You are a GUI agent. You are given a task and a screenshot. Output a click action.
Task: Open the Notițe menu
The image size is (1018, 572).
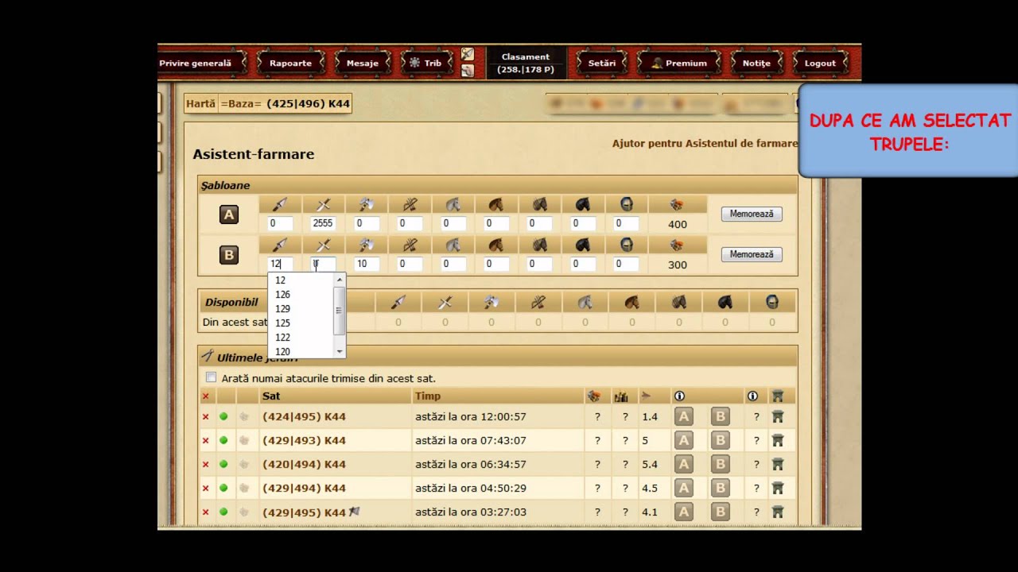click(x=756, y=63)
